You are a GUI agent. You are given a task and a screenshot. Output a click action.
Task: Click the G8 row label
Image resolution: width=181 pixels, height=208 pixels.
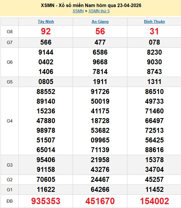click(x=10, y=31)
